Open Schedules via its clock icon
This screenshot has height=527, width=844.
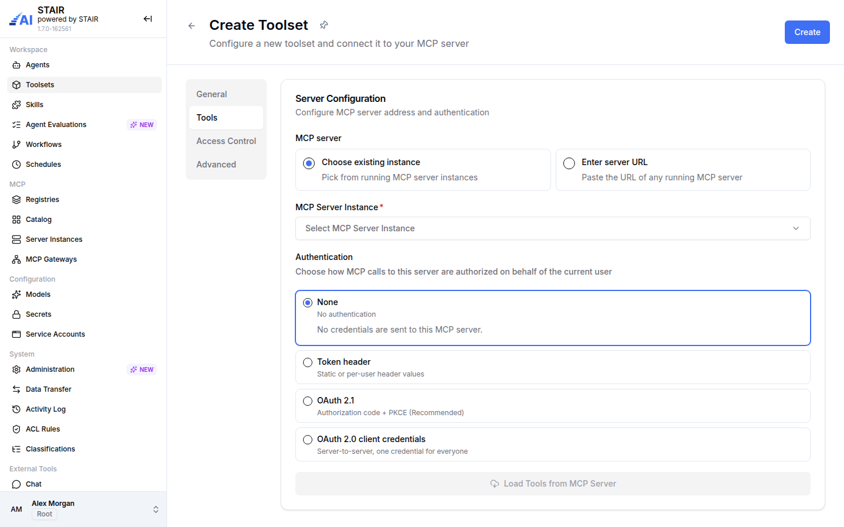16,165
